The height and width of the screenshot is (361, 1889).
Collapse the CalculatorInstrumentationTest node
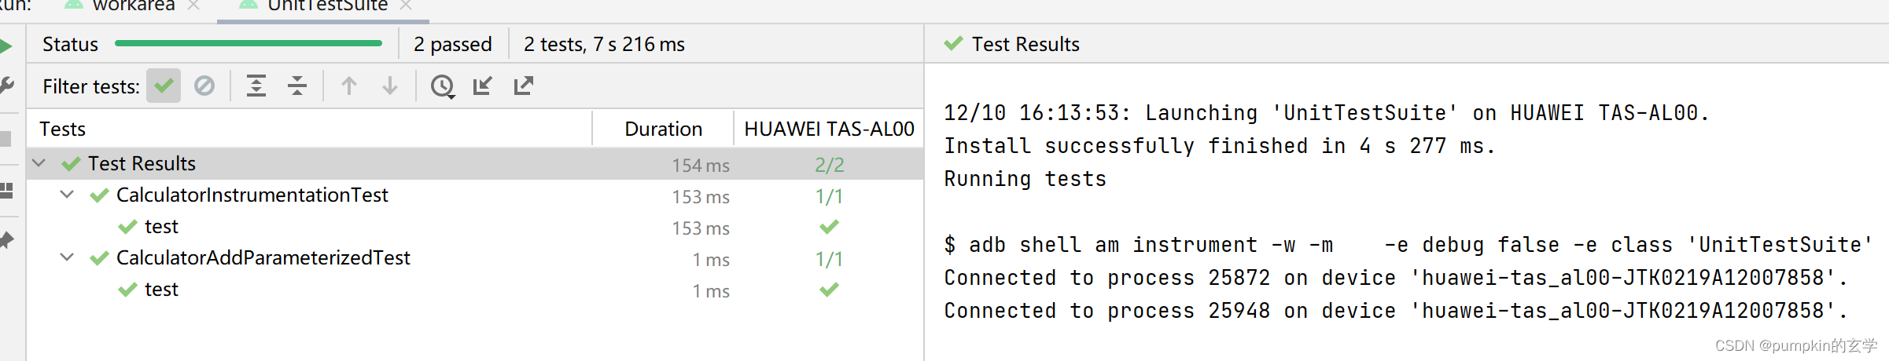pyautogui.click(x=68, y=195)
